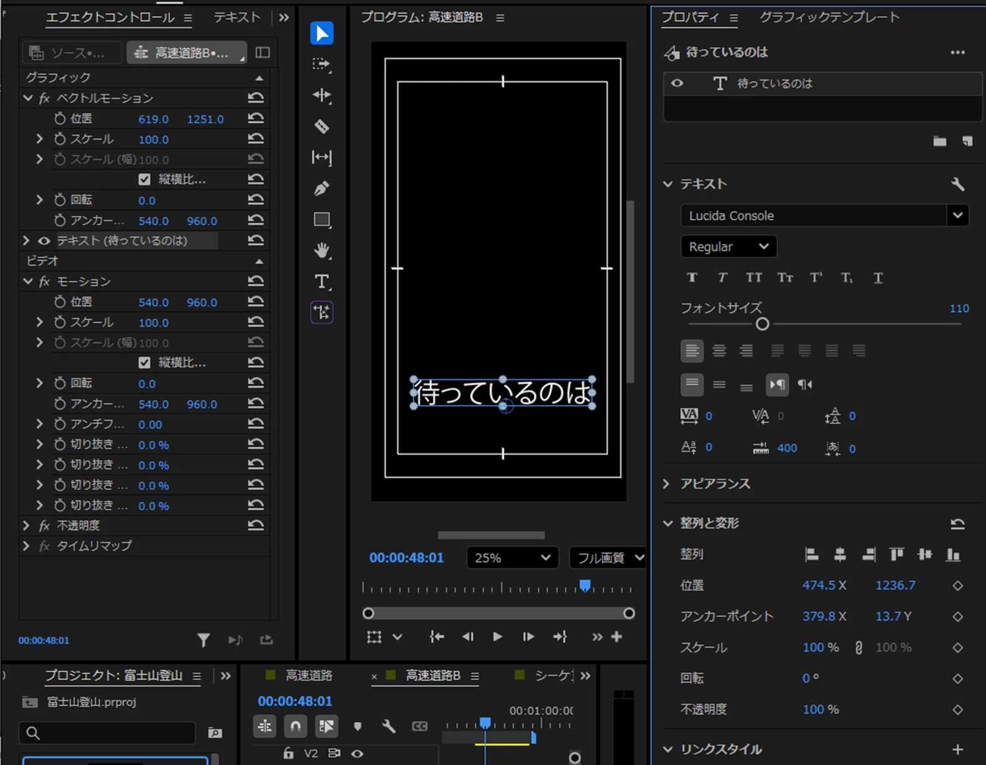986x765 pixels.
Task: Reset the Vector Motion position value
Action: tap(256, 119)
